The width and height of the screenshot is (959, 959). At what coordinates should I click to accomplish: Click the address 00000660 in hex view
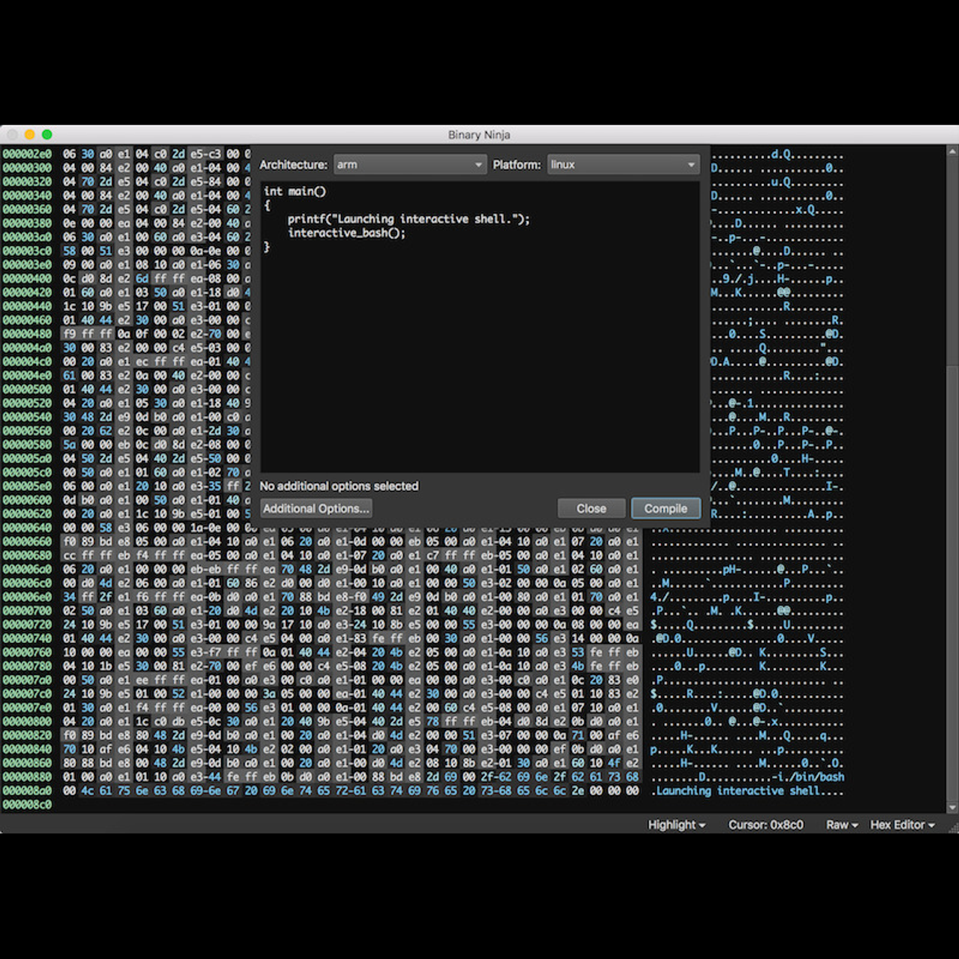(x=27, y=541)
